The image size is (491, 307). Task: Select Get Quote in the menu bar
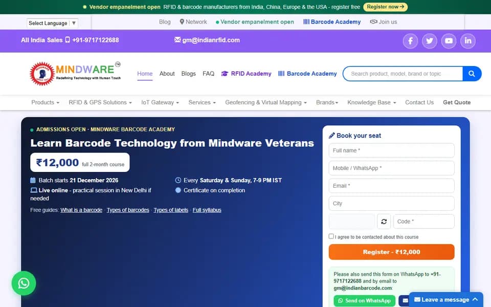[x=457, y=102]
